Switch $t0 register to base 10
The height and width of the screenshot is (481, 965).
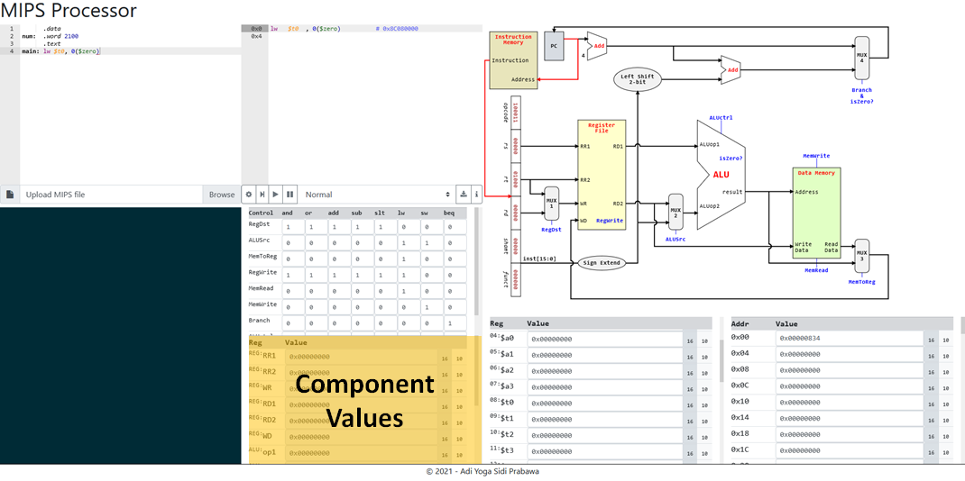(704, 403)
